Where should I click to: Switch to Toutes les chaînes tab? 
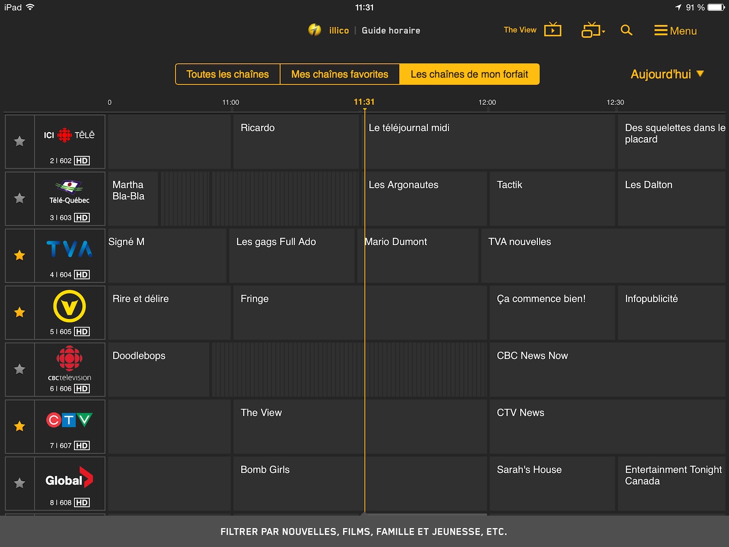click(x=227, y=74)
